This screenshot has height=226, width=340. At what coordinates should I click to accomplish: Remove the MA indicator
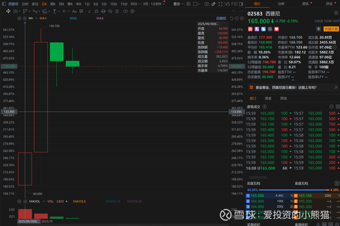tap(25, 19)
